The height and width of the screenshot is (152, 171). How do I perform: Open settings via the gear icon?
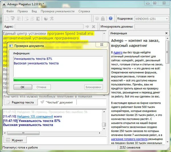click(x=97, y=18)
